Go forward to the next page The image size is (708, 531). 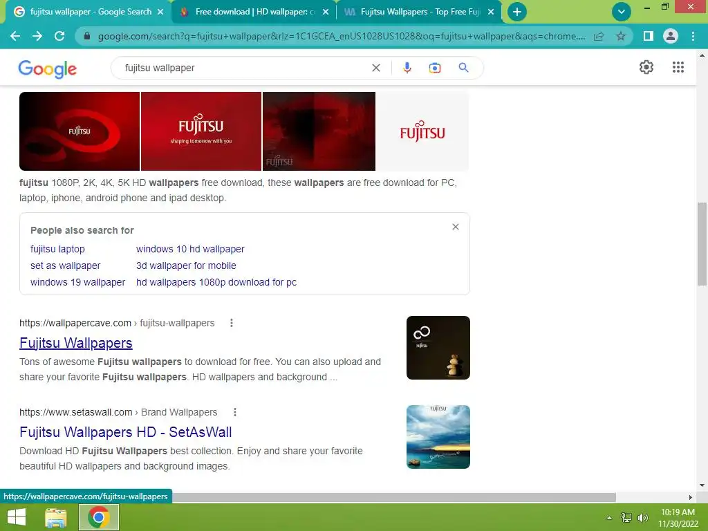pos(37,36)
